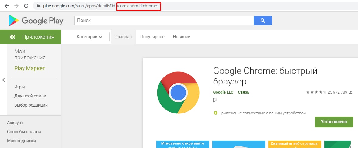This screenshot has width=358, height=148.
Task: Switch to the Новинки tab
Action: pos(182,37)
